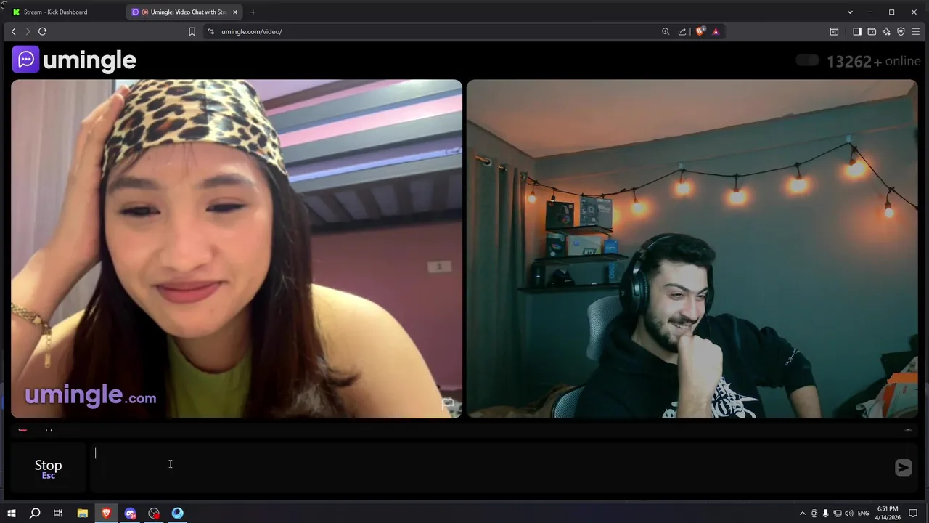Reload the Umingle page
This screenshot has width=929, height=523.
click(x=42, y=31)
